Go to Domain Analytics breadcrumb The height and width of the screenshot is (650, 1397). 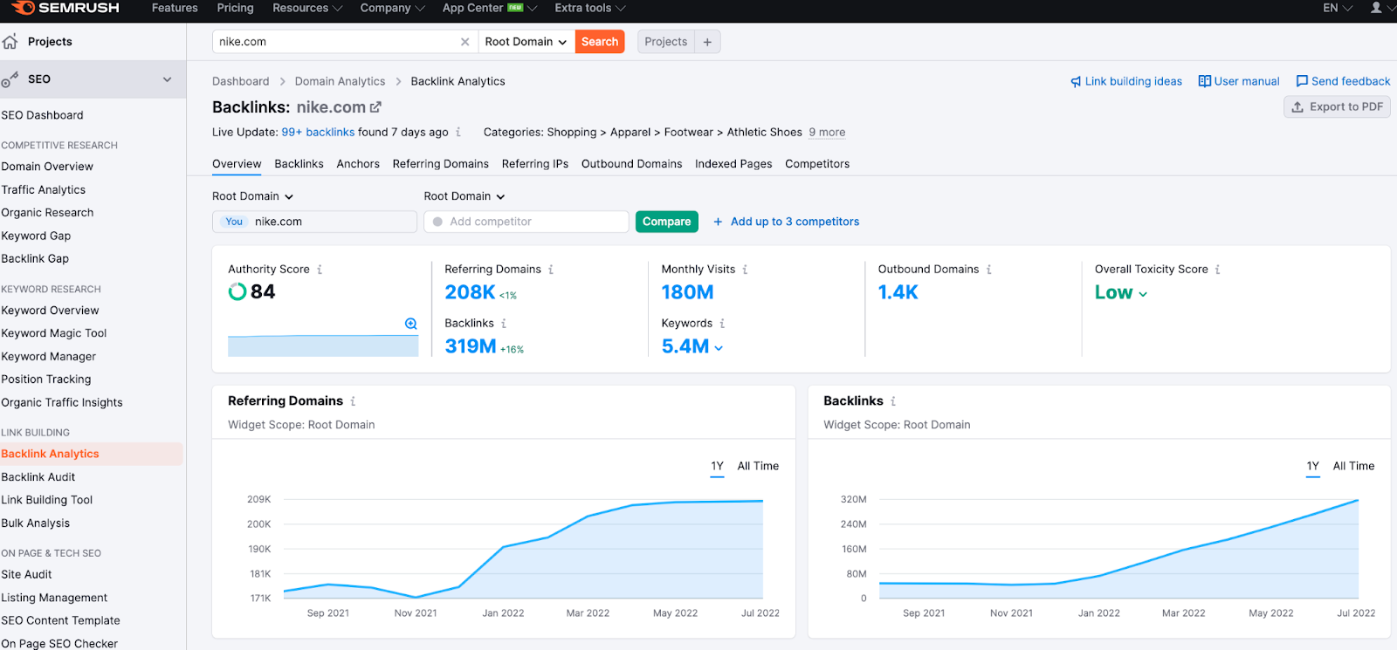(x=340, y=81)
